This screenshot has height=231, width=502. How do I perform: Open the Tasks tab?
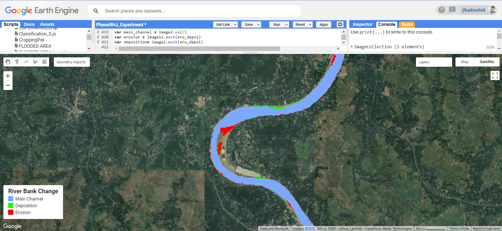pyautogui.click(x=407, y=25)
